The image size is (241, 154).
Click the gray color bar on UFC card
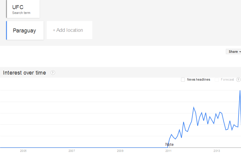pyautogui.click(x=6, y=9)
